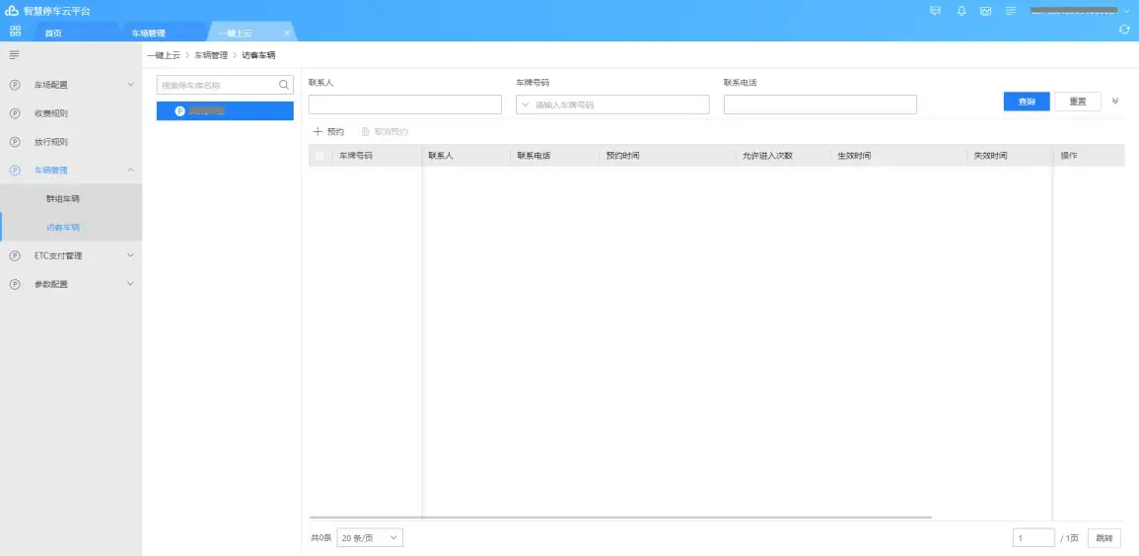This screenshot has width=1139, height=556.
Task: Click the search magnifier in parking lot search
Action: (284, 85)
